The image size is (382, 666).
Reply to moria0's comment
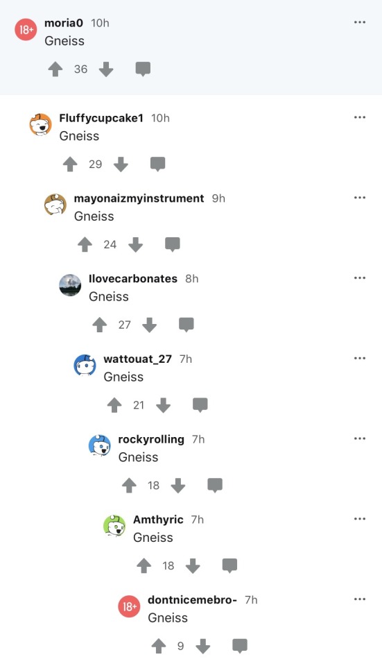click(x=143, y=69)
